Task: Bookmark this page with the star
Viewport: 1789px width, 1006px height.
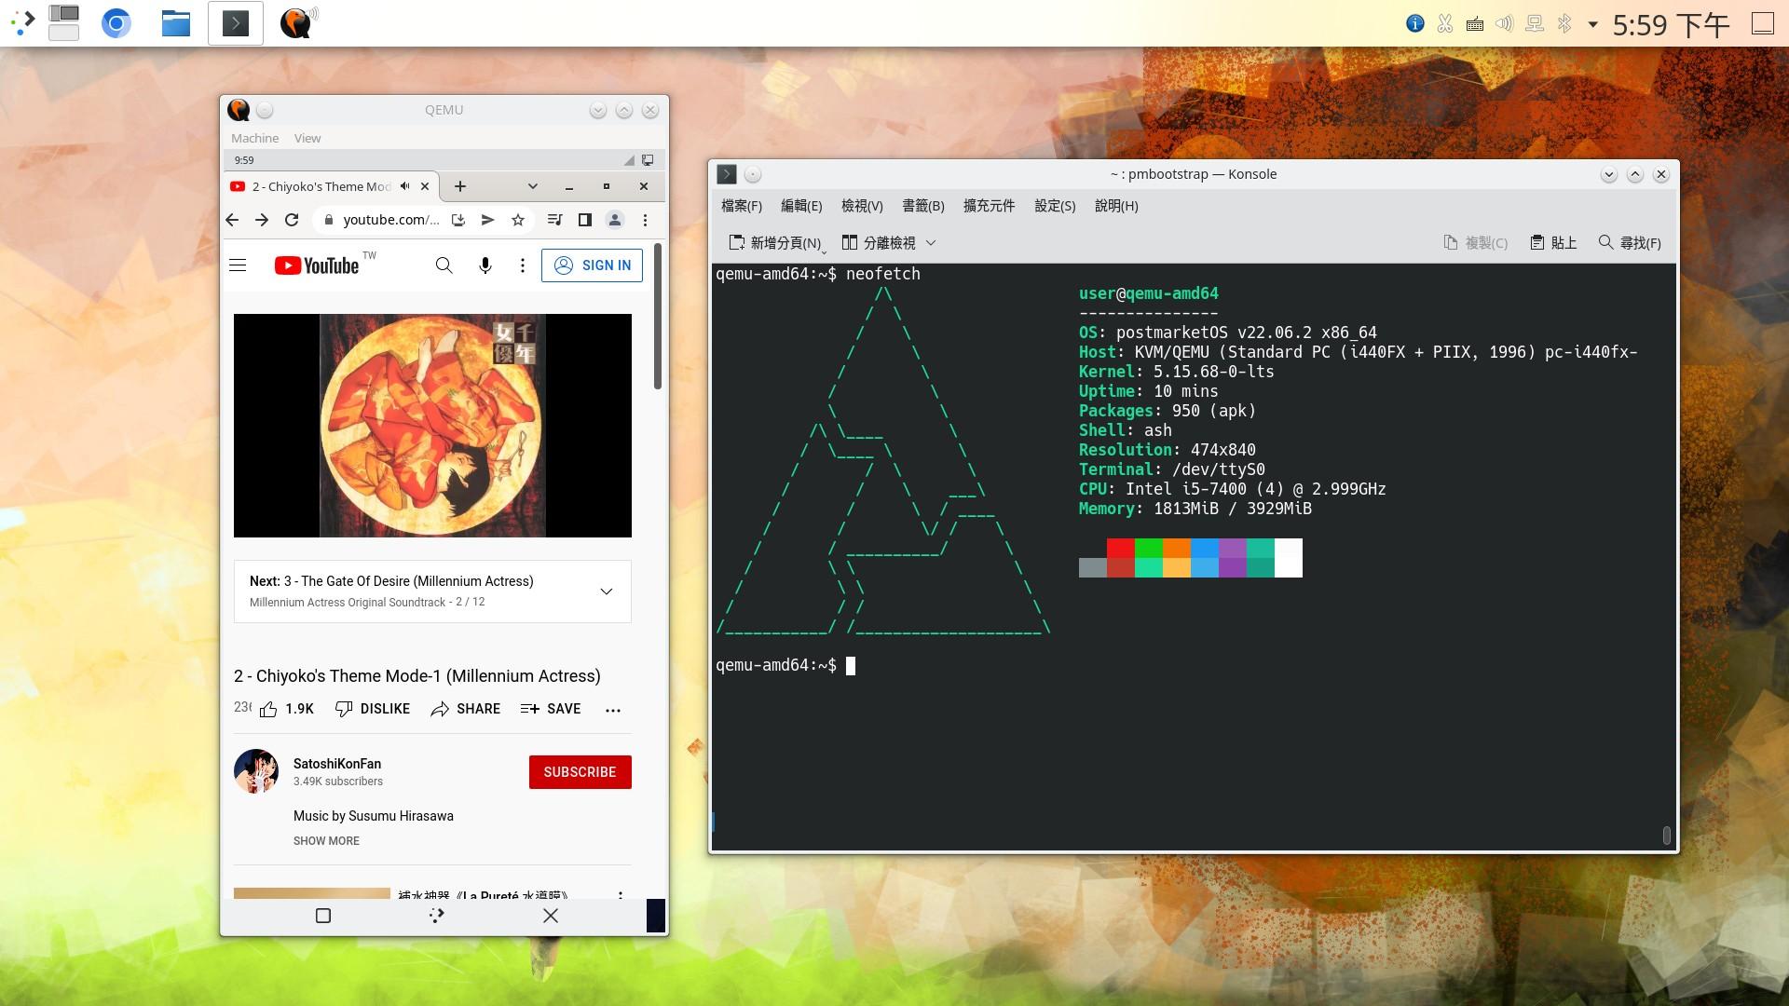Action: click(x=518, y=220)
